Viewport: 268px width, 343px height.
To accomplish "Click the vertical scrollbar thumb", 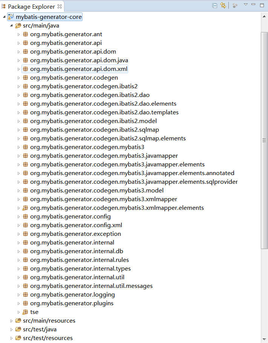I will click(x=264, y=140).
